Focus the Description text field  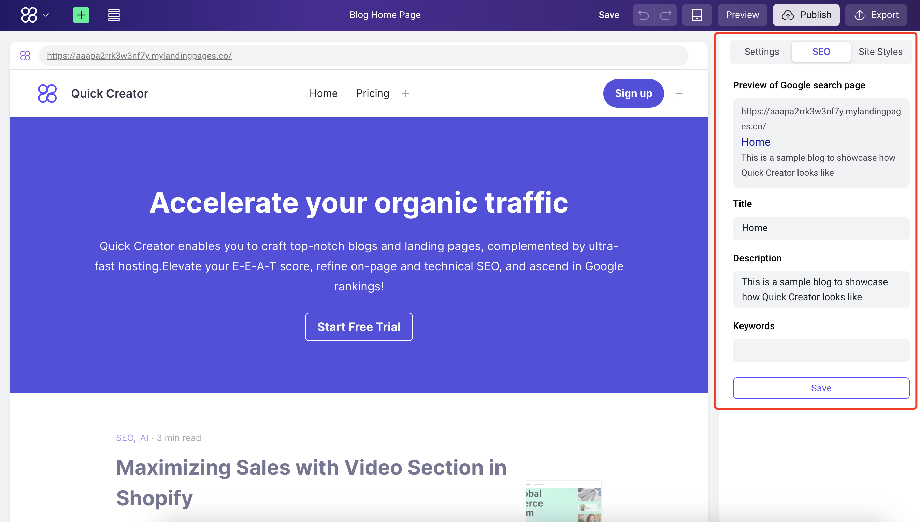821,289
